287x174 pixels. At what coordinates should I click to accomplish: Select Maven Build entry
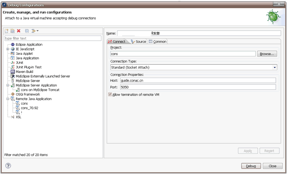click(24, 72)
